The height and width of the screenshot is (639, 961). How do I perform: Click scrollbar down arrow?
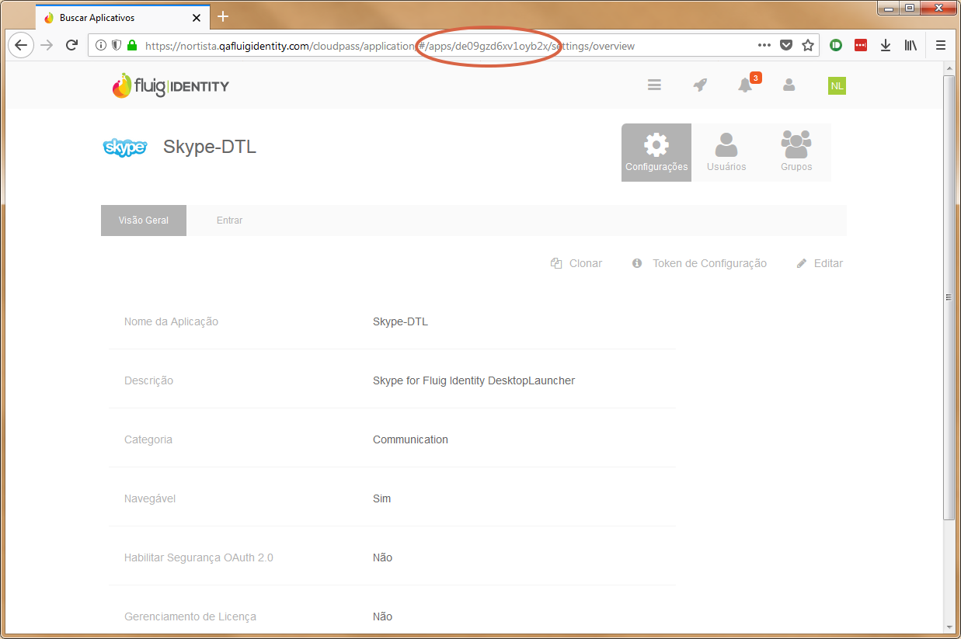[949, 626]
